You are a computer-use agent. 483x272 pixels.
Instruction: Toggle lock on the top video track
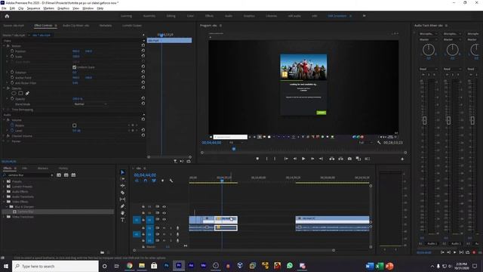click(x=143, y=206)
